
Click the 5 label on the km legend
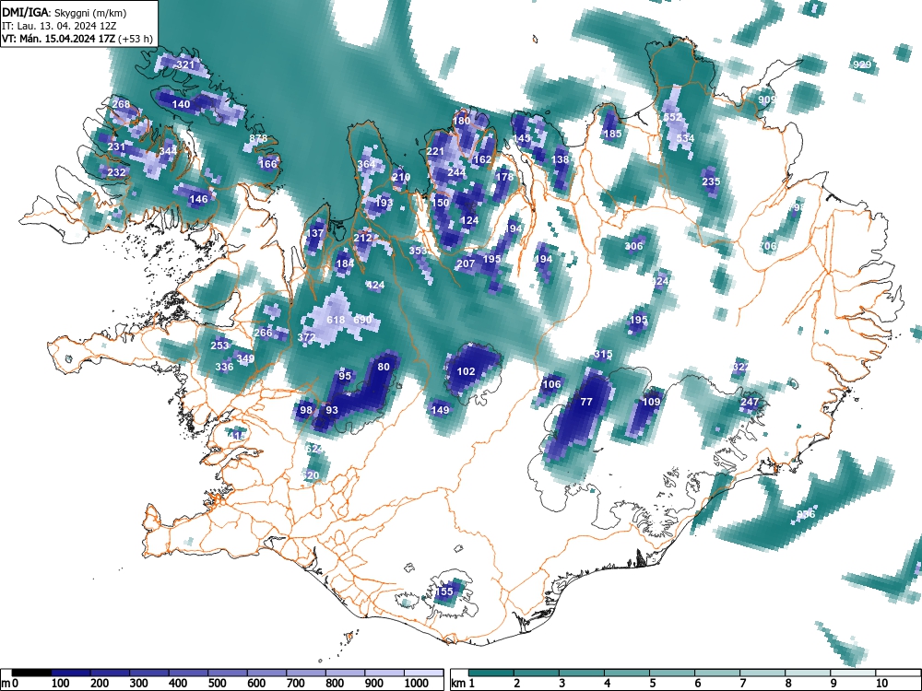point(652,683)
